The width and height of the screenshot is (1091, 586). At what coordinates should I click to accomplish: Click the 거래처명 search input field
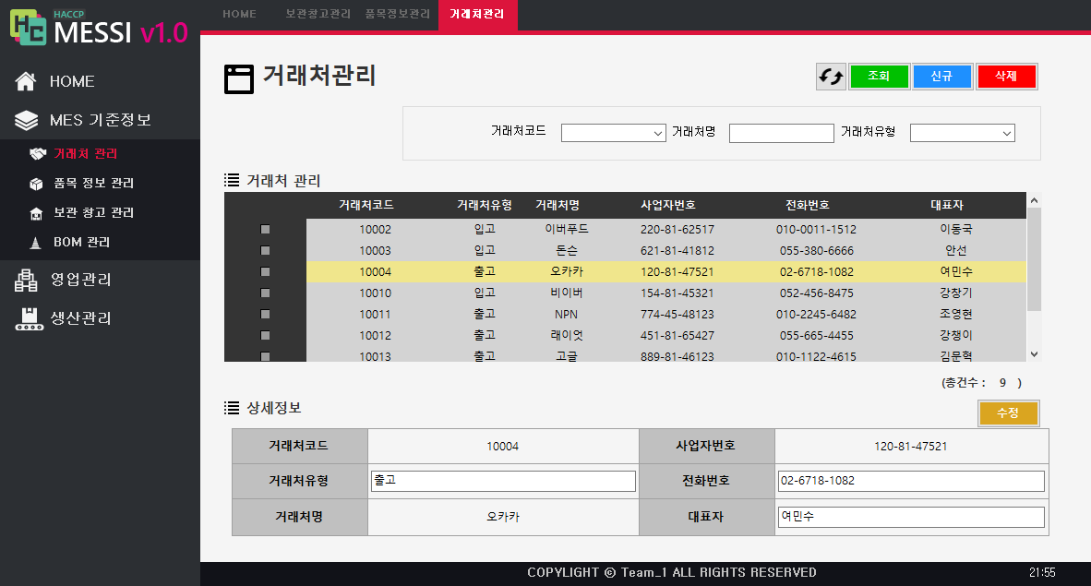(x=781, y=132)
